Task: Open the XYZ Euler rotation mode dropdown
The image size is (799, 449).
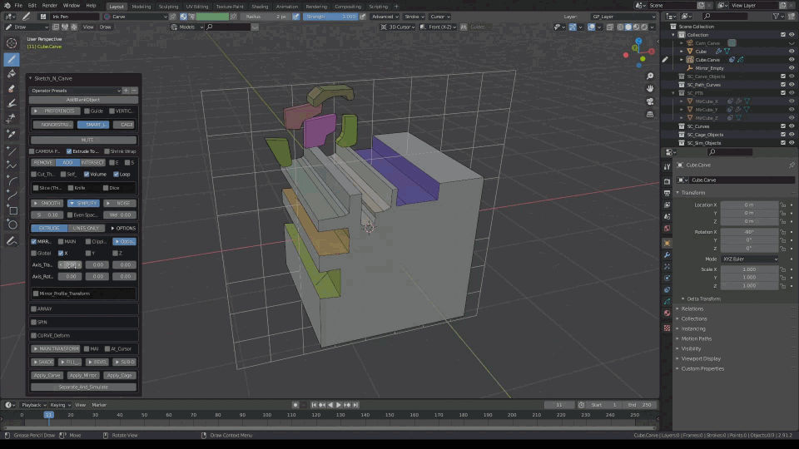Action: [x=749, y=259]
